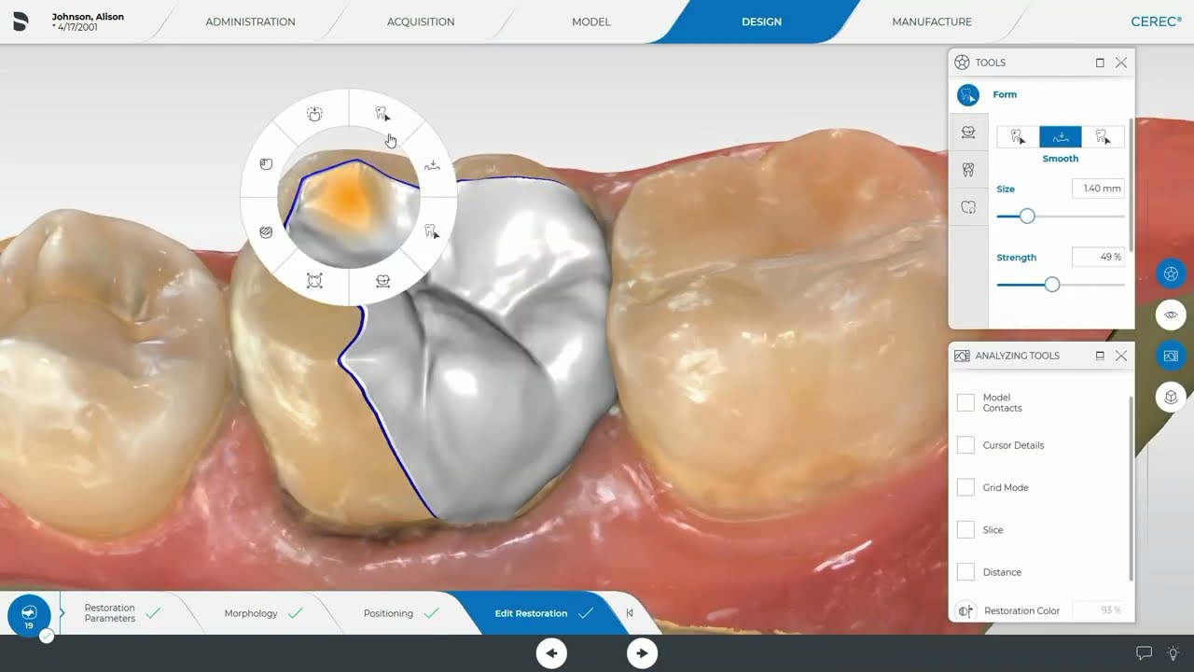The image size is (1194, 672).
Task: Click the Tools panel header wheel icon
Action: pos(962,63)
